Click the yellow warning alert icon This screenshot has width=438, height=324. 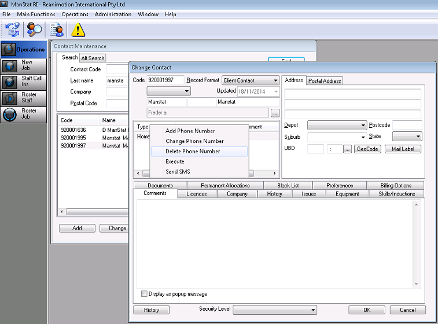pyautogui.click(x=78, y=29)
